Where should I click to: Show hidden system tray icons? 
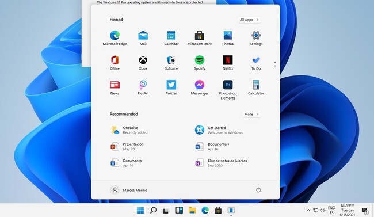(x=308, y=210)
